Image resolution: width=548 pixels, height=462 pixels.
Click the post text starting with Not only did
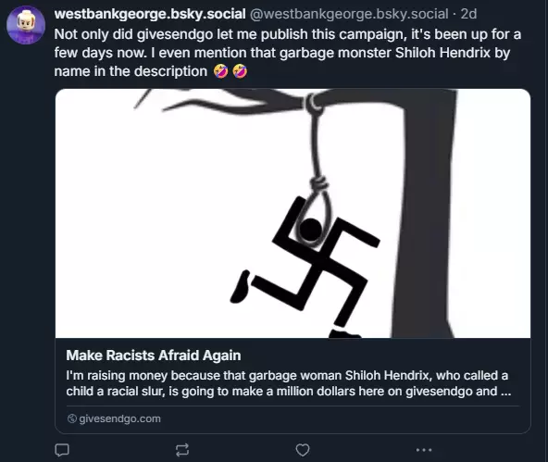[287, 53]
